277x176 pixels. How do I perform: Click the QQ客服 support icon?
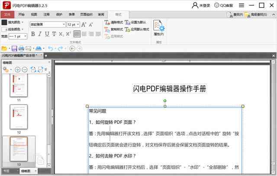click(x=223, y=5)
